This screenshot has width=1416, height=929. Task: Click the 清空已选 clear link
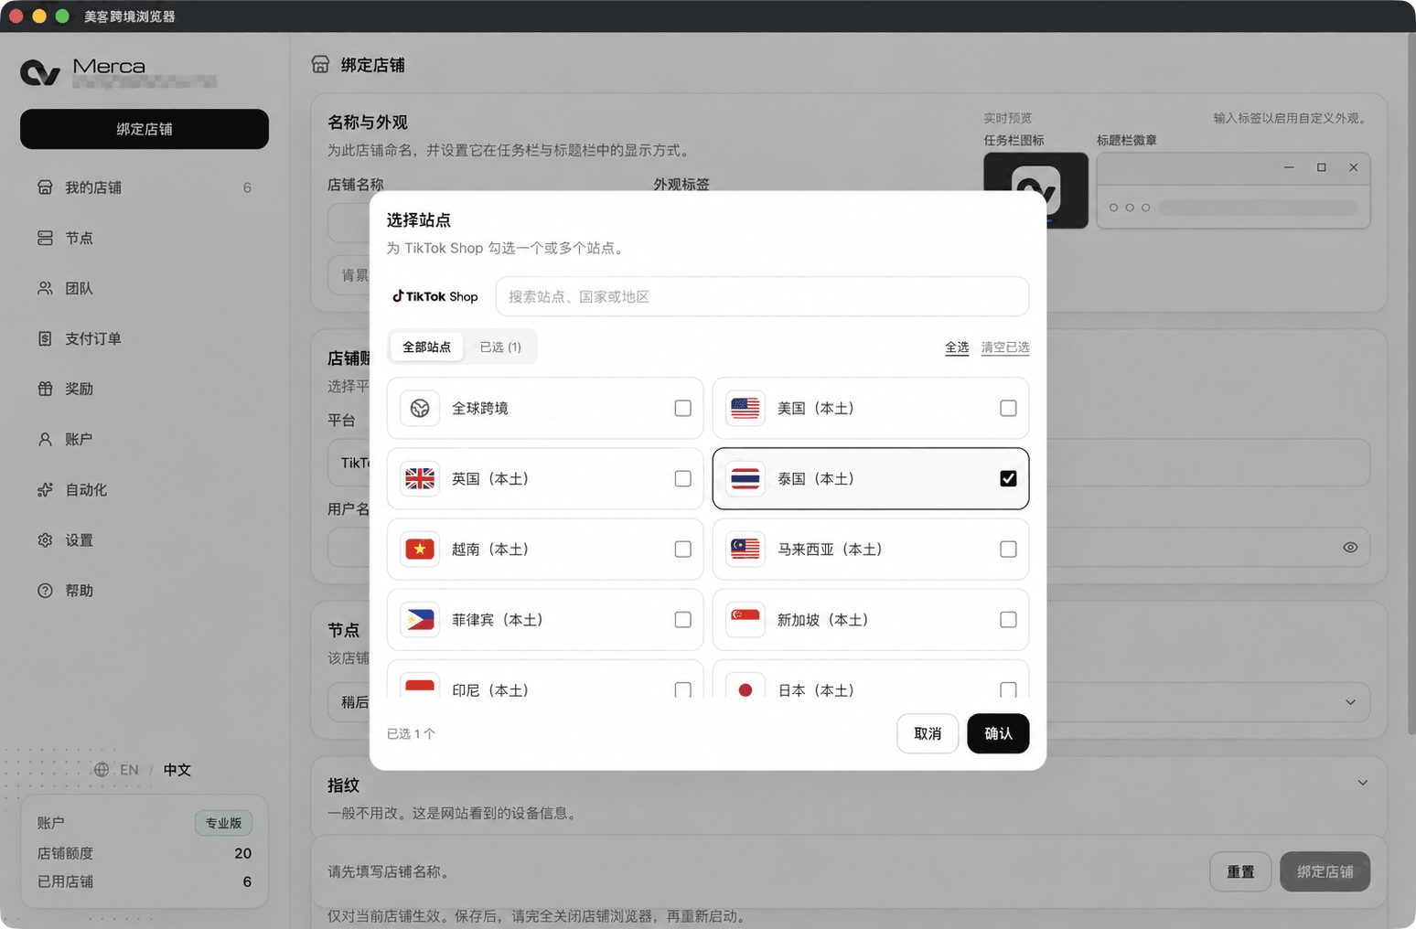[x=1005, y=347]
